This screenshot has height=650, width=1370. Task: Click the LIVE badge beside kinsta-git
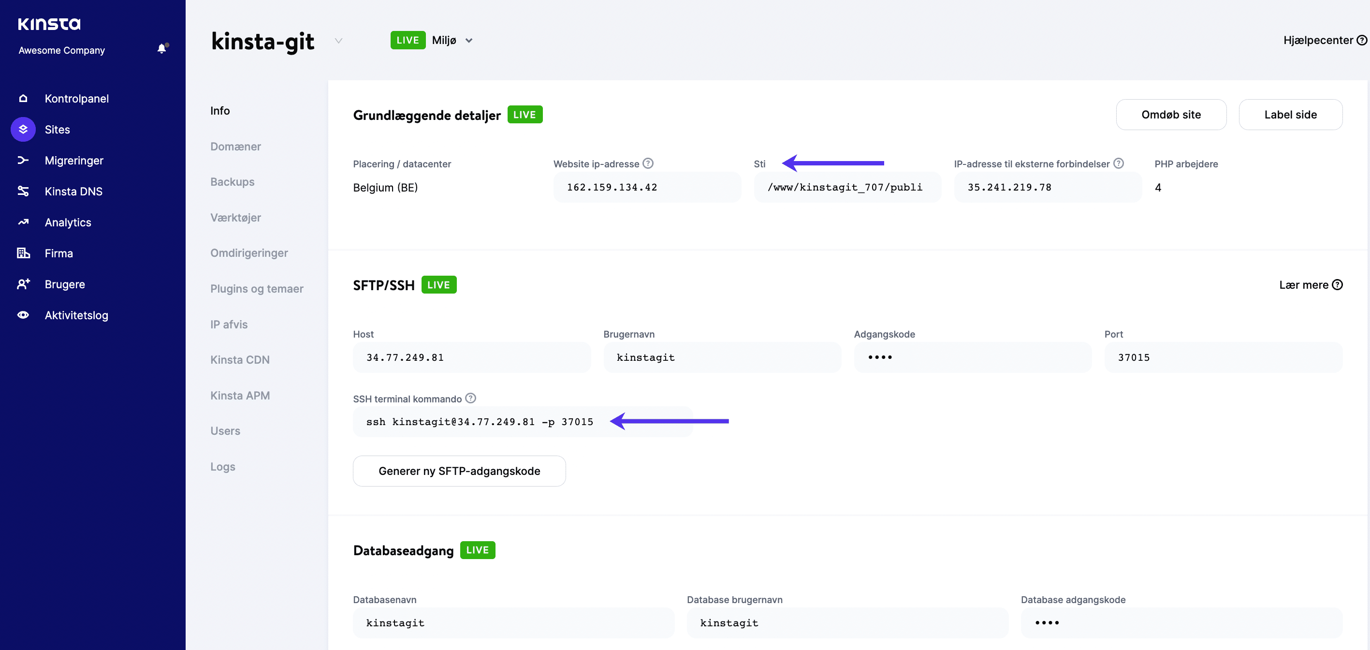click(408, 41)
